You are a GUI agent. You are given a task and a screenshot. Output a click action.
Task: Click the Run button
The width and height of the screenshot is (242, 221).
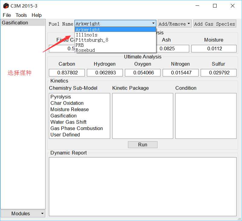pyautogui.click(x=143, y=145)
